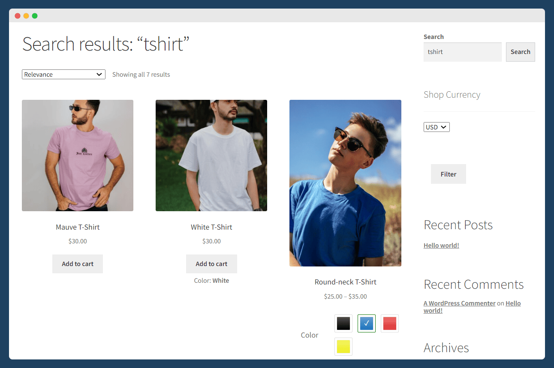
Task: Open the White T-Shirt product title
Action: [x=211, y=227]
